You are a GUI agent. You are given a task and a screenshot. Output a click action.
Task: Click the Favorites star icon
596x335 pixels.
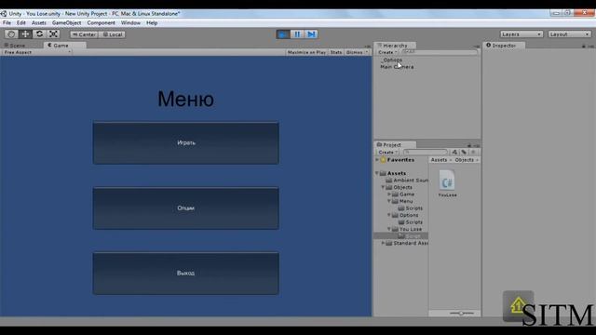point(383,160)
